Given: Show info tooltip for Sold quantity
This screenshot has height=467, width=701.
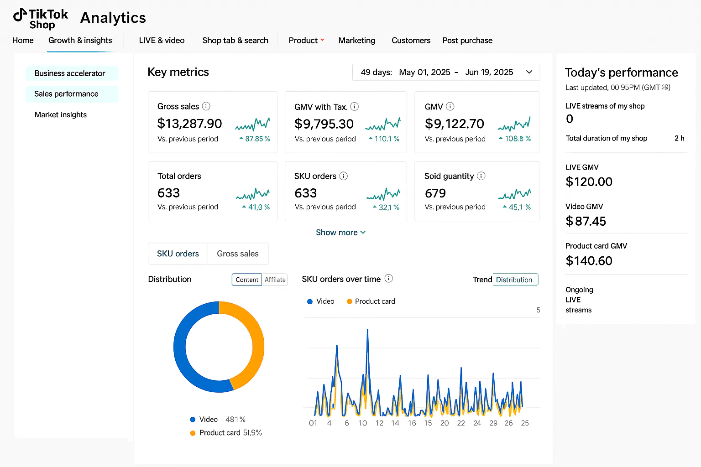Looking at the screenshot, I should (481, 176).
